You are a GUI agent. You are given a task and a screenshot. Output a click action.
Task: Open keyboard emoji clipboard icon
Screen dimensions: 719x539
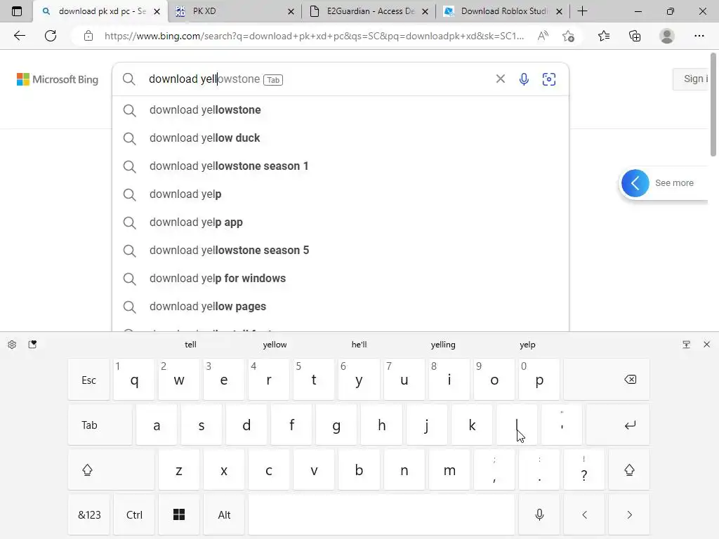tap(32, 344)
